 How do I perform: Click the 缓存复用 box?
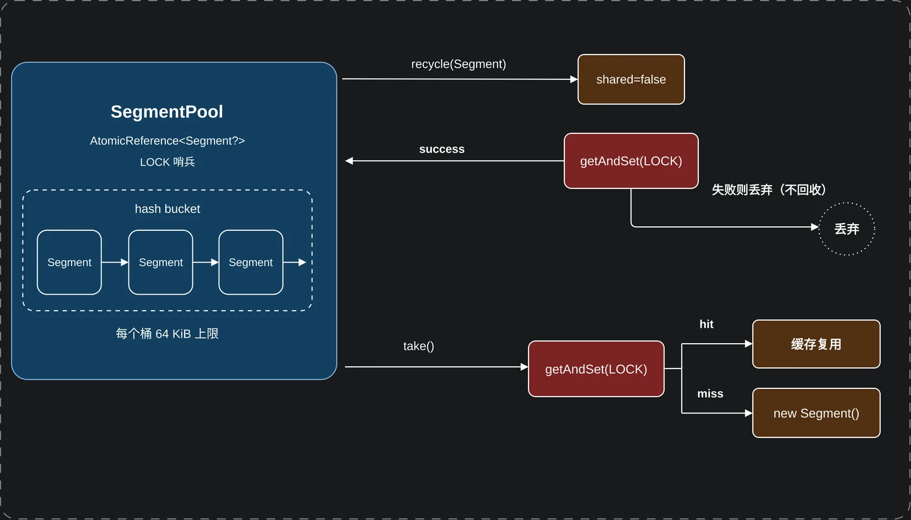click(x=816, y=344)
